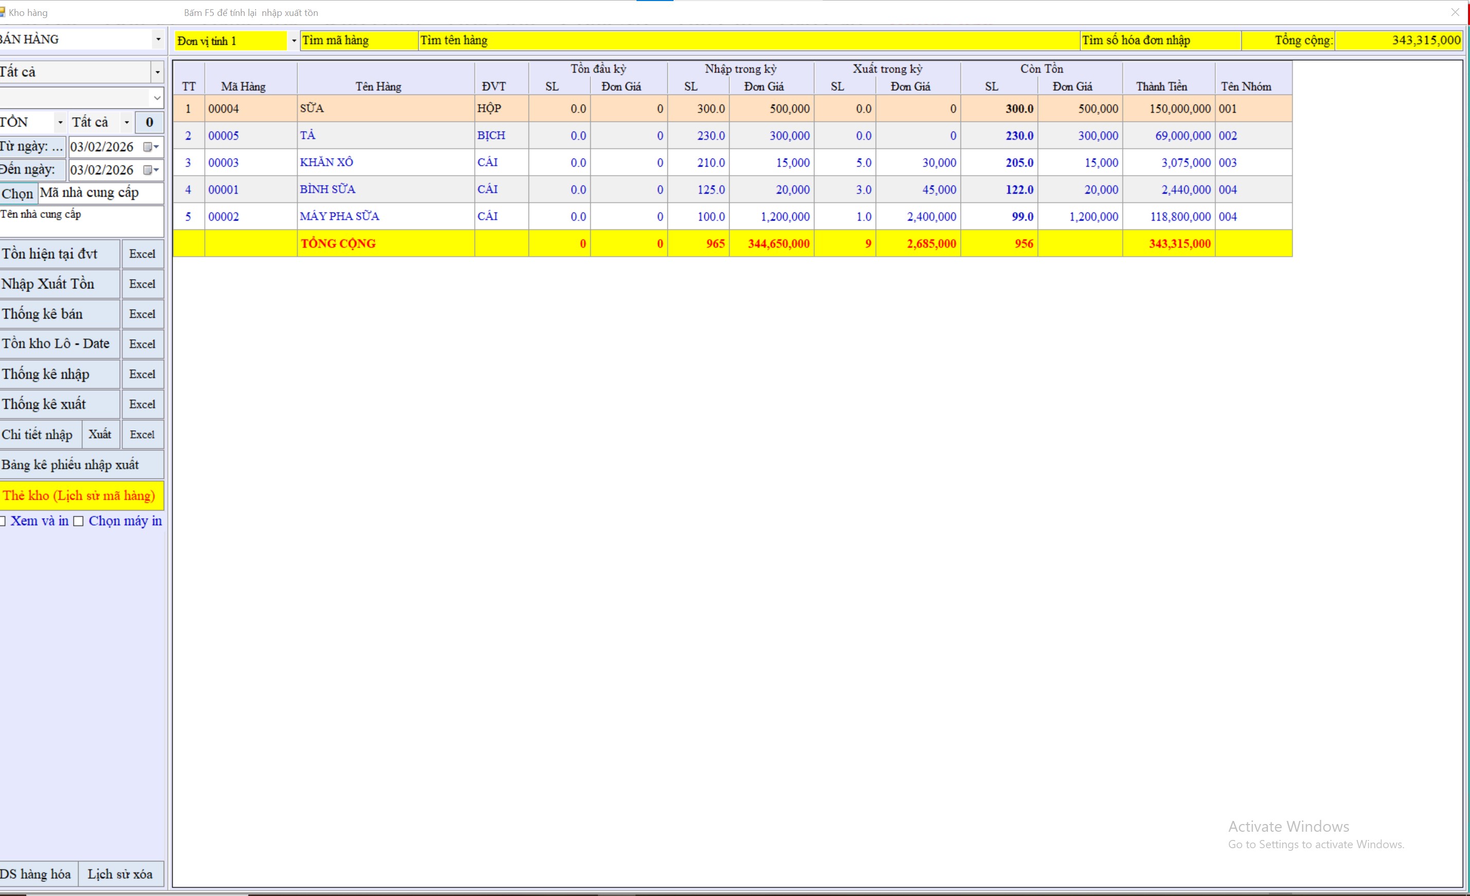Viewport: 1470px width, 896px height.
Task: Export Thống kê bán to Excel
Action: pyautogui.click(x=142, y=315)
